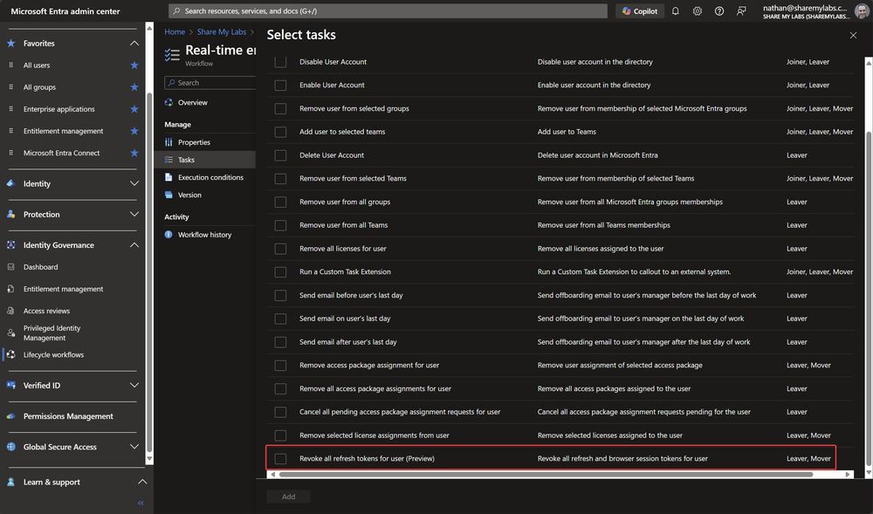Open the settings gear icon
Viewport: 873px width, 514px height.
(697, 11)
